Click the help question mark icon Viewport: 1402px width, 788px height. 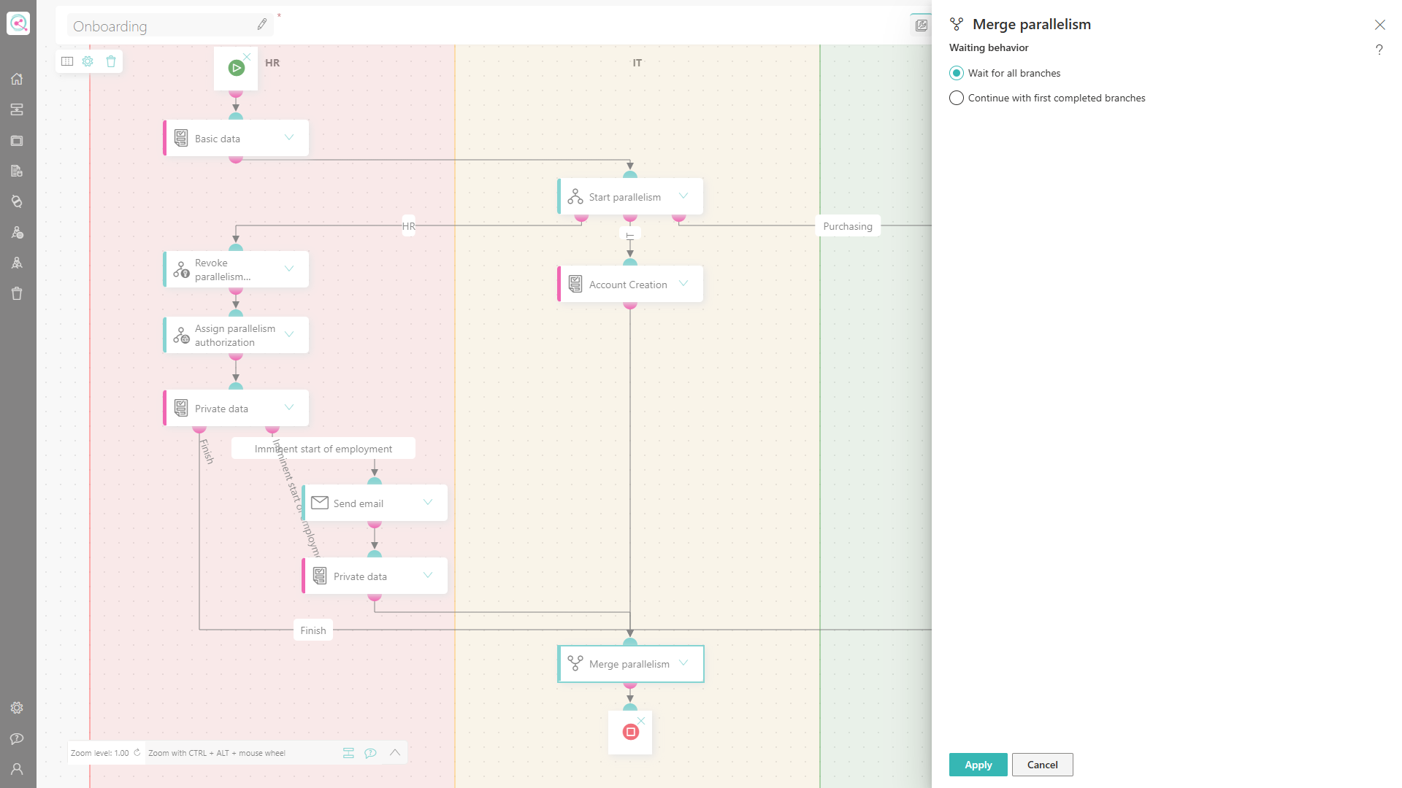click(1379, 50)
